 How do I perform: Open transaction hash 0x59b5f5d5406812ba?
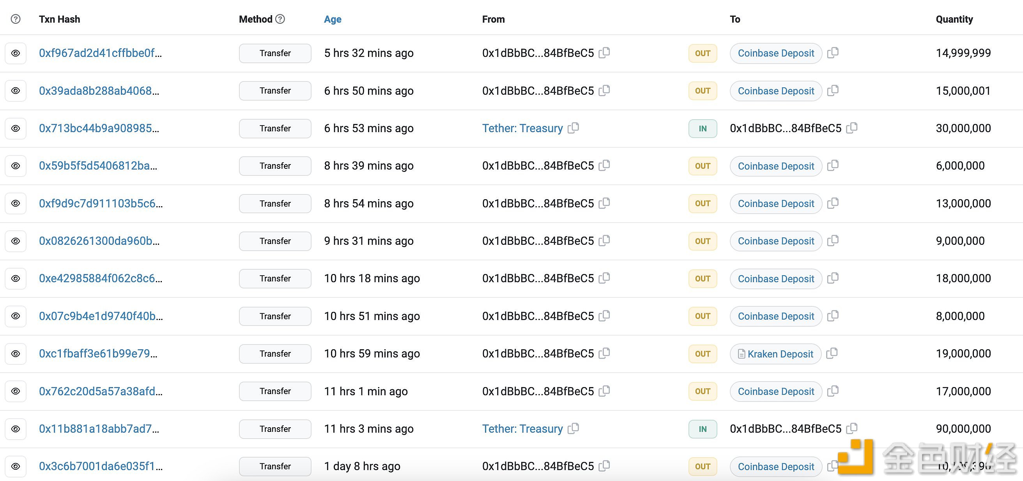(98, 166)
